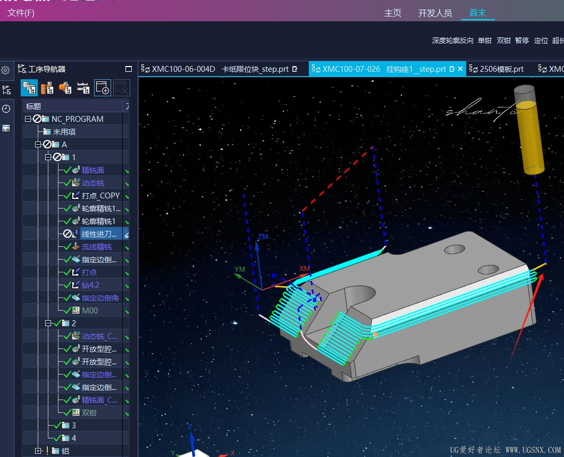Maximize the 工序导航器 panel square icon

(129, 69)
